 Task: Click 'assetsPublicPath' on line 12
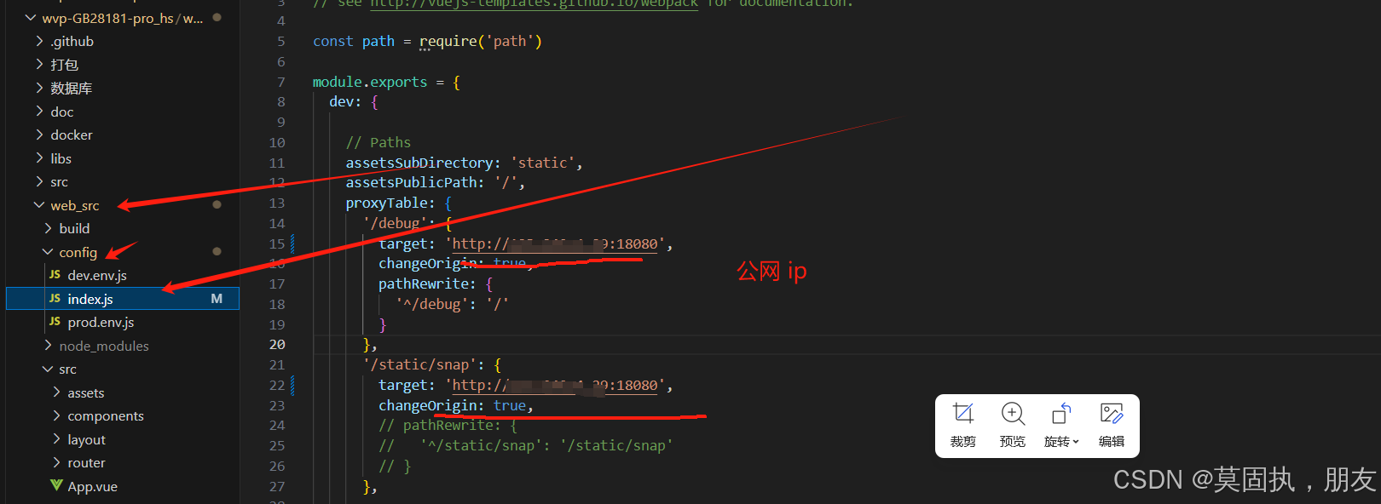[411, 182]
